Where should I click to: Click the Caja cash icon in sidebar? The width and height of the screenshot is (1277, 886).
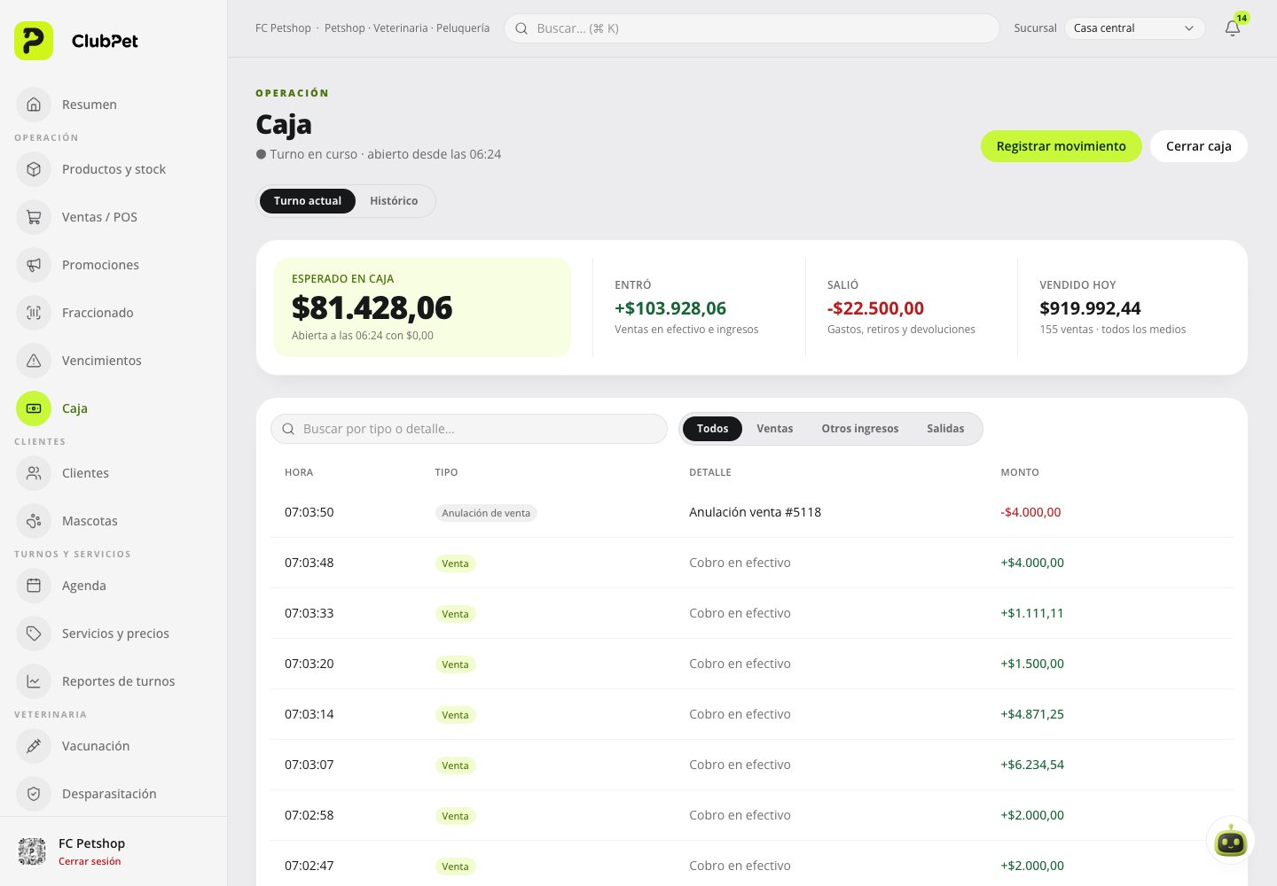(x=34, y=408)
